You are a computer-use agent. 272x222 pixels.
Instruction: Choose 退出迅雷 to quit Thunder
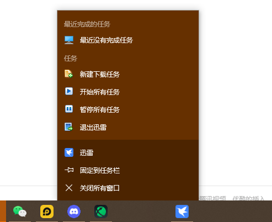pyautogui.click(x=128, y=127)
